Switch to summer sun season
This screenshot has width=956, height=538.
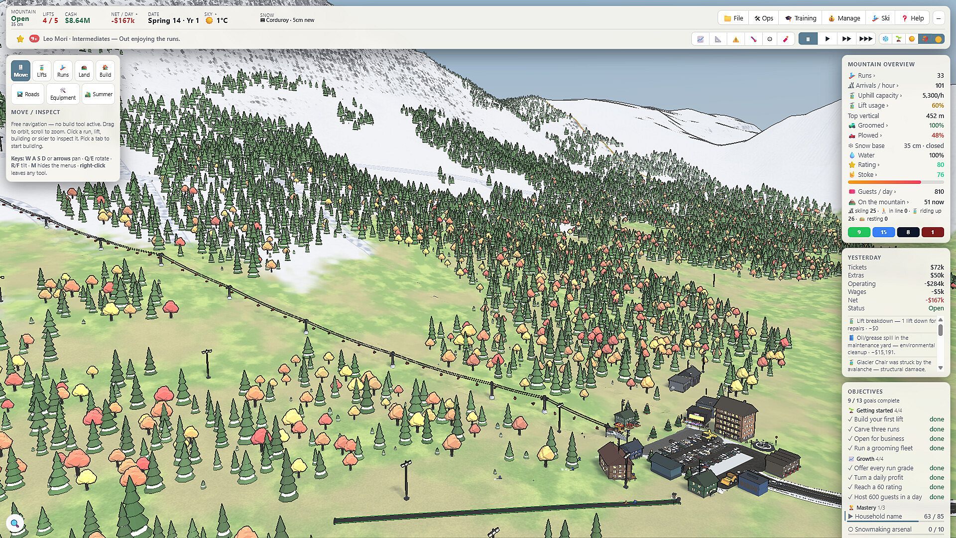[x=912, y=39]
